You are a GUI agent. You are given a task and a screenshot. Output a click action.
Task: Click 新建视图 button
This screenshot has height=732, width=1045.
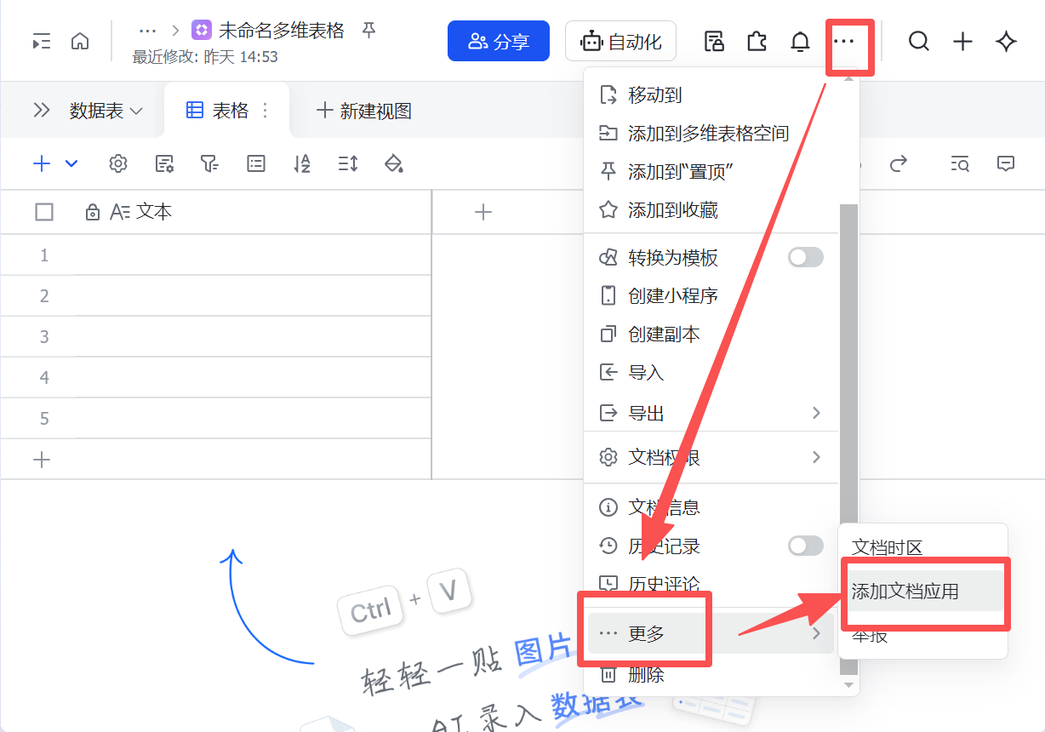click(363, 110)
